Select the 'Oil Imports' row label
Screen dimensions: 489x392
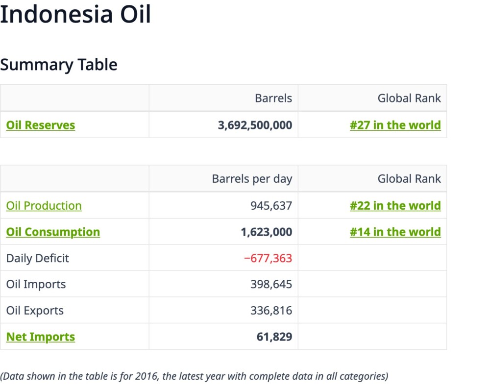(x=36, y=284)
